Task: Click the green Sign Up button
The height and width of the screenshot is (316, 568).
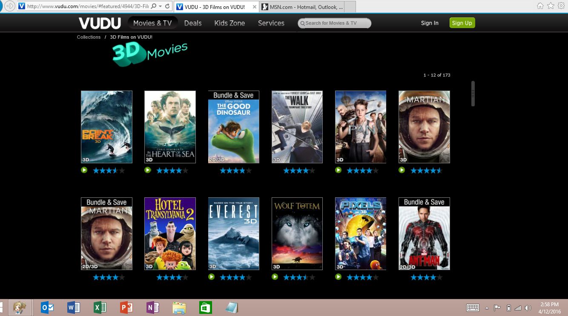Action: click(x=462, y=23)
